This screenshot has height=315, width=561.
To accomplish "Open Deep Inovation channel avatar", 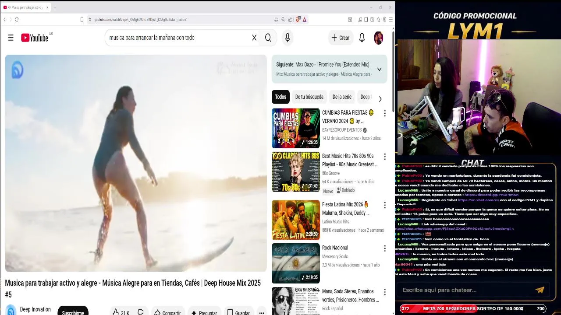I will (11, 310).
